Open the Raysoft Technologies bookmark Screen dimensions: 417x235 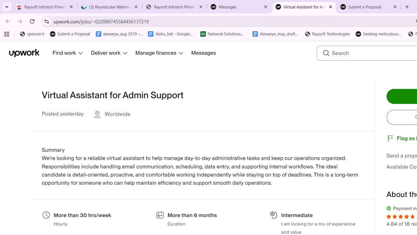click(327, 34)
